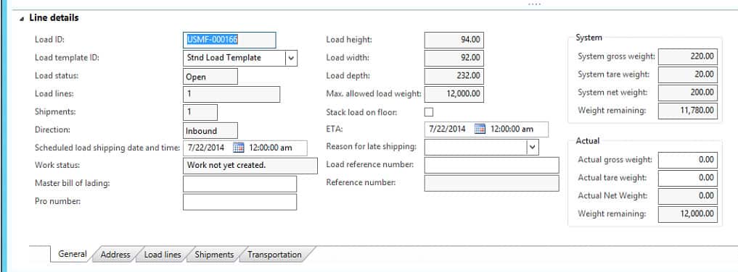Expand Reason for late shipping dropdown
The image size is (738, 272).
click(x=533, y=147)
